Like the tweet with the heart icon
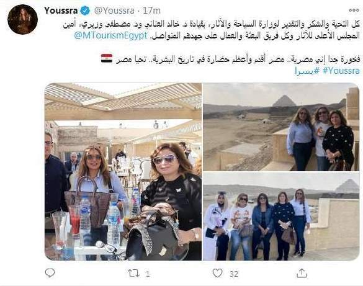This screenshot has height=286, width=363. coord(218,273)
